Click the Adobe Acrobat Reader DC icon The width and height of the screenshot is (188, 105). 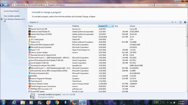pos(29,32)
